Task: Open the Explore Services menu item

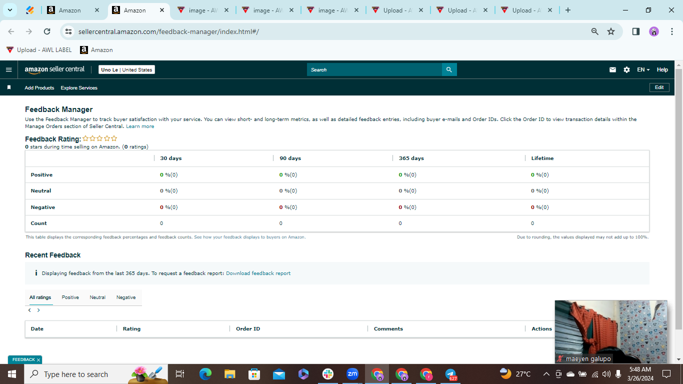Action: (x=79, y=88)
